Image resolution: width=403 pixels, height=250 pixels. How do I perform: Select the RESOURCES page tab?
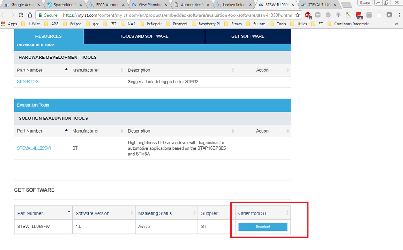click(x=48, y=36)
